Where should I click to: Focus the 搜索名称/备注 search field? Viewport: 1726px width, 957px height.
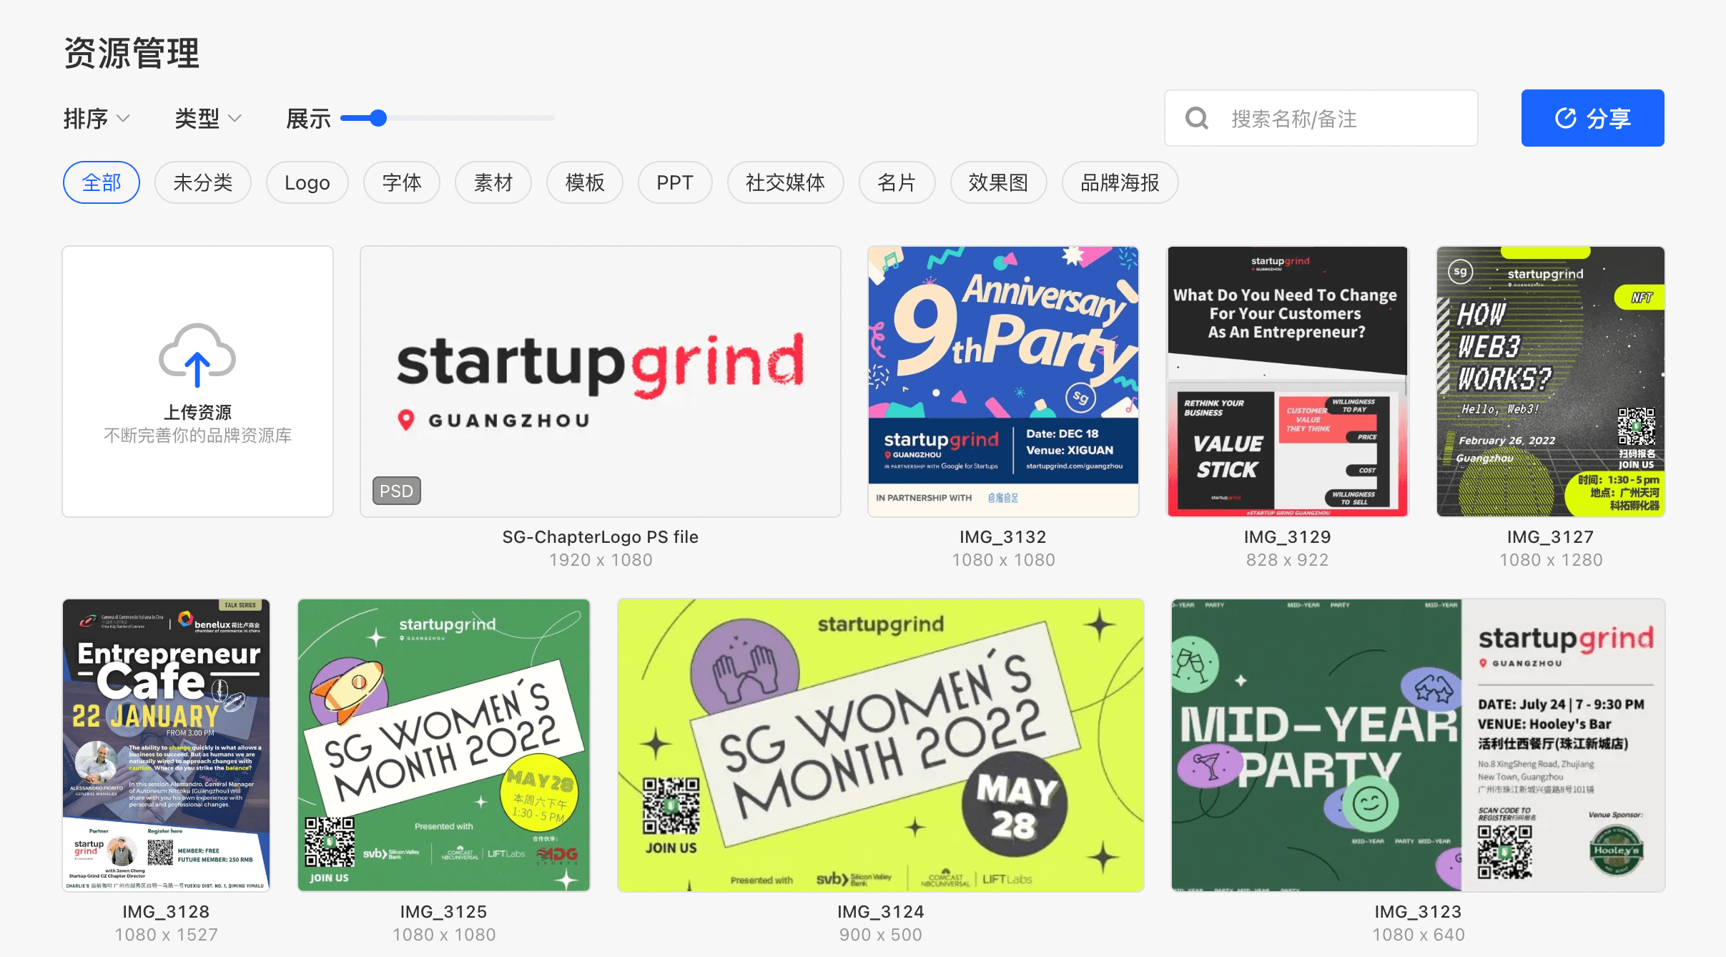1321,118
